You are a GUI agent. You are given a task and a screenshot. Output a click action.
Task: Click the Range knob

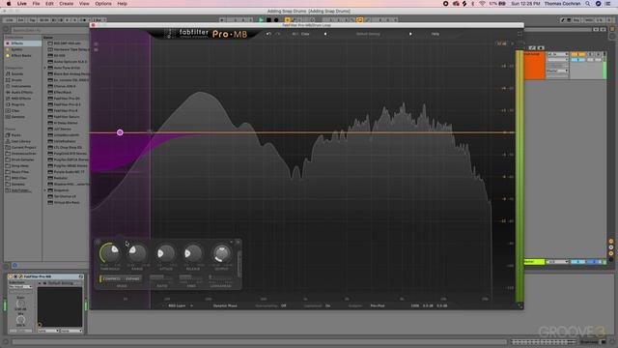137,253
